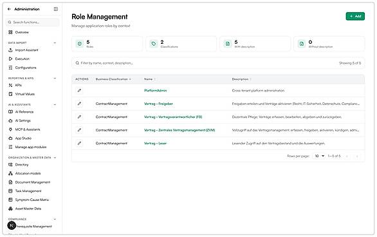This screenshot has height=237, width=377.
Task: Click the '1–5 of 5' pagination text
Action: [x=334, y=156]
